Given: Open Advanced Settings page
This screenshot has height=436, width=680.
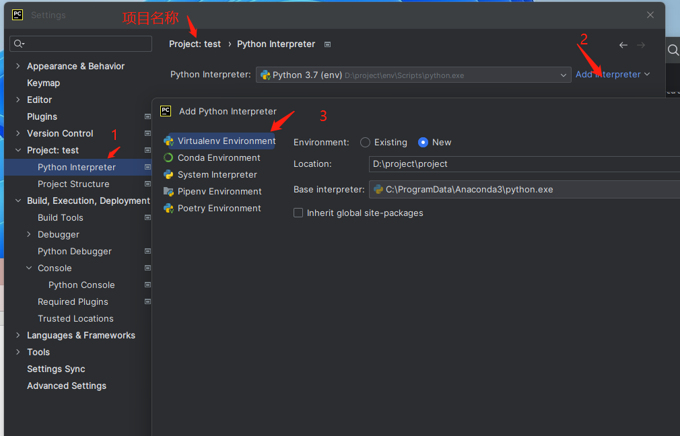Looking at the screenshot, I should pos(66,386).
